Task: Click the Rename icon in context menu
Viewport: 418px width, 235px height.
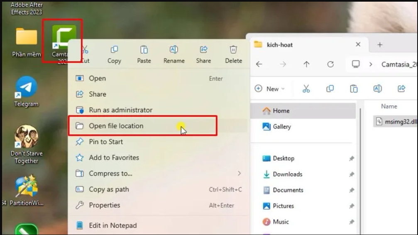Action: [x=174, y=50]
